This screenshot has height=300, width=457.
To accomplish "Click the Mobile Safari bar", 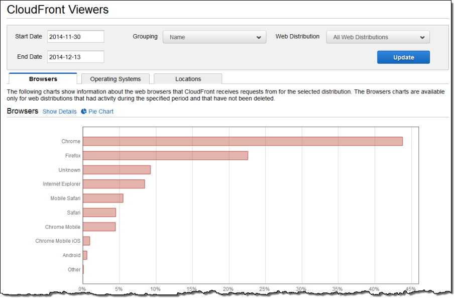I will 103,198.
